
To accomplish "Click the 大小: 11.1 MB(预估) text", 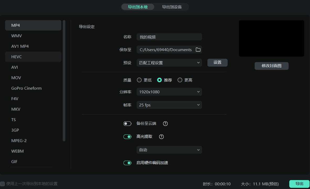I will tap(260, 184).
